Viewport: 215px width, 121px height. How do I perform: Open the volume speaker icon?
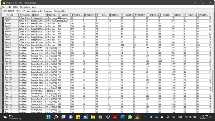190,117
